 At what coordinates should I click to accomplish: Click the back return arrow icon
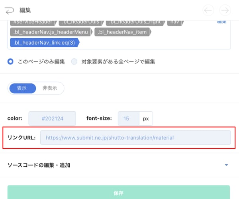coord(9,10)
